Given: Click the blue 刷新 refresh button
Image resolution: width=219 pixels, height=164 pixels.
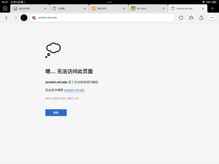Looking at the screenshot, I should [56, 113].
